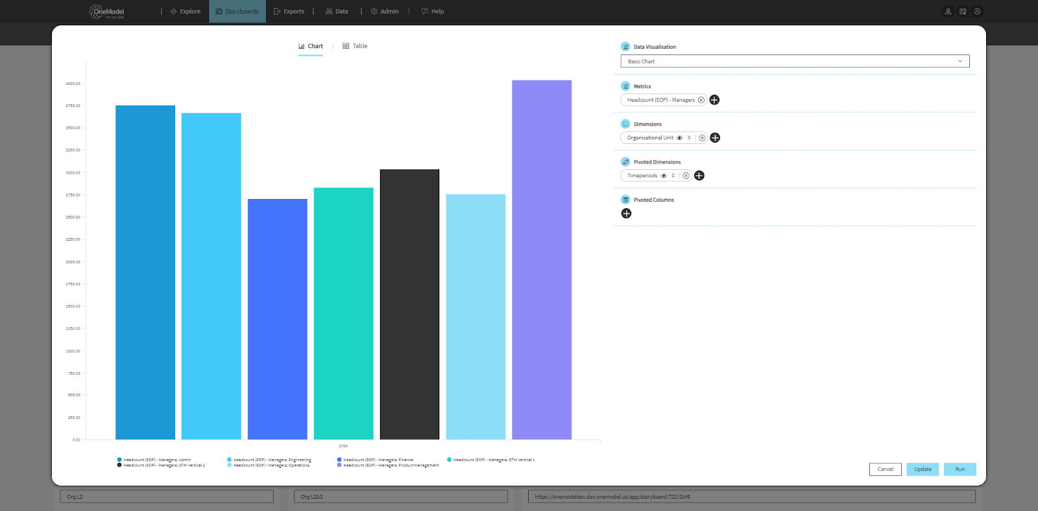Toggle visibility eye on Organisational Unit
The height and width of the screenshot is (511, 1038).
tap(679, 138)
